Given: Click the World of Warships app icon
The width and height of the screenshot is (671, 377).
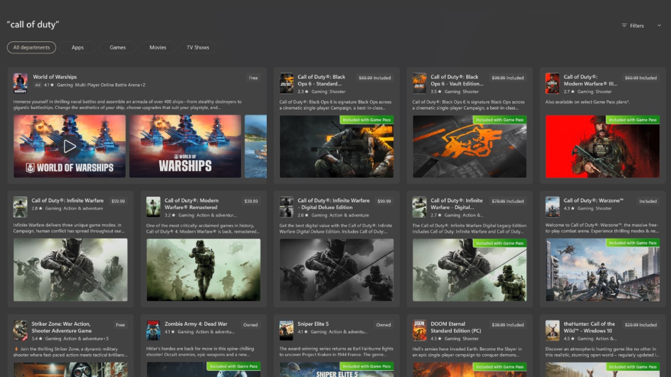Looking at the screenshot, I should pyautogui.click(x=20, y=83).
